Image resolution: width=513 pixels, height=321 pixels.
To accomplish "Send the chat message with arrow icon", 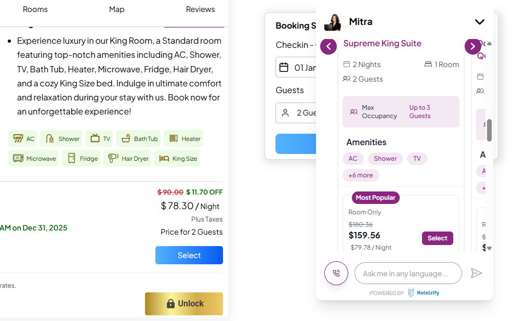I will [x=476, y=273].
